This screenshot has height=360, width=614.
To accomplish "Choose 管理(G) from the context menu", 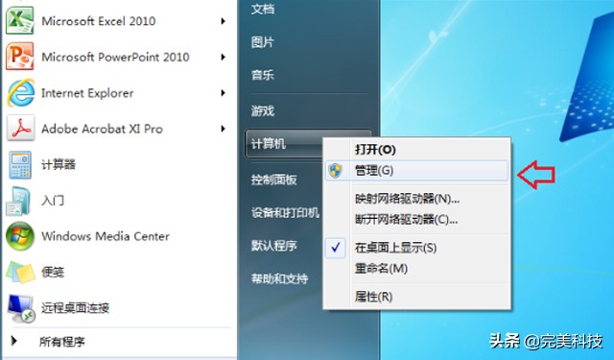I will tap(417, 171).
